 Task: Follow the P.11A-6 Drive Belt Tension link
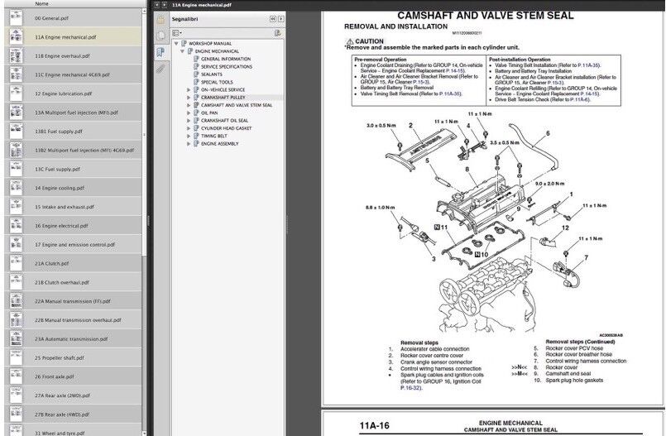pyautogui.click(x=579, y=99)
